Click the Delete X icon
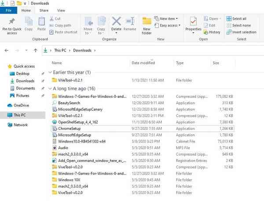264x201 pixels. pyautogui.click(x=116, y=22)
